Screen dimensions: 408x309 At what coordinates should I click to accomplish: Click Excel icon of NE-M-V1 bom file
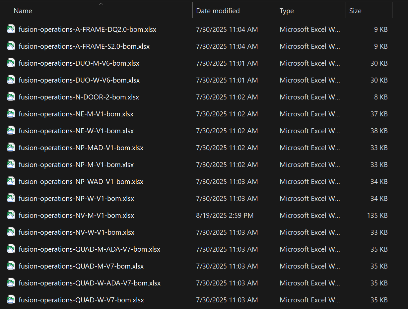[x=11, y=114]
